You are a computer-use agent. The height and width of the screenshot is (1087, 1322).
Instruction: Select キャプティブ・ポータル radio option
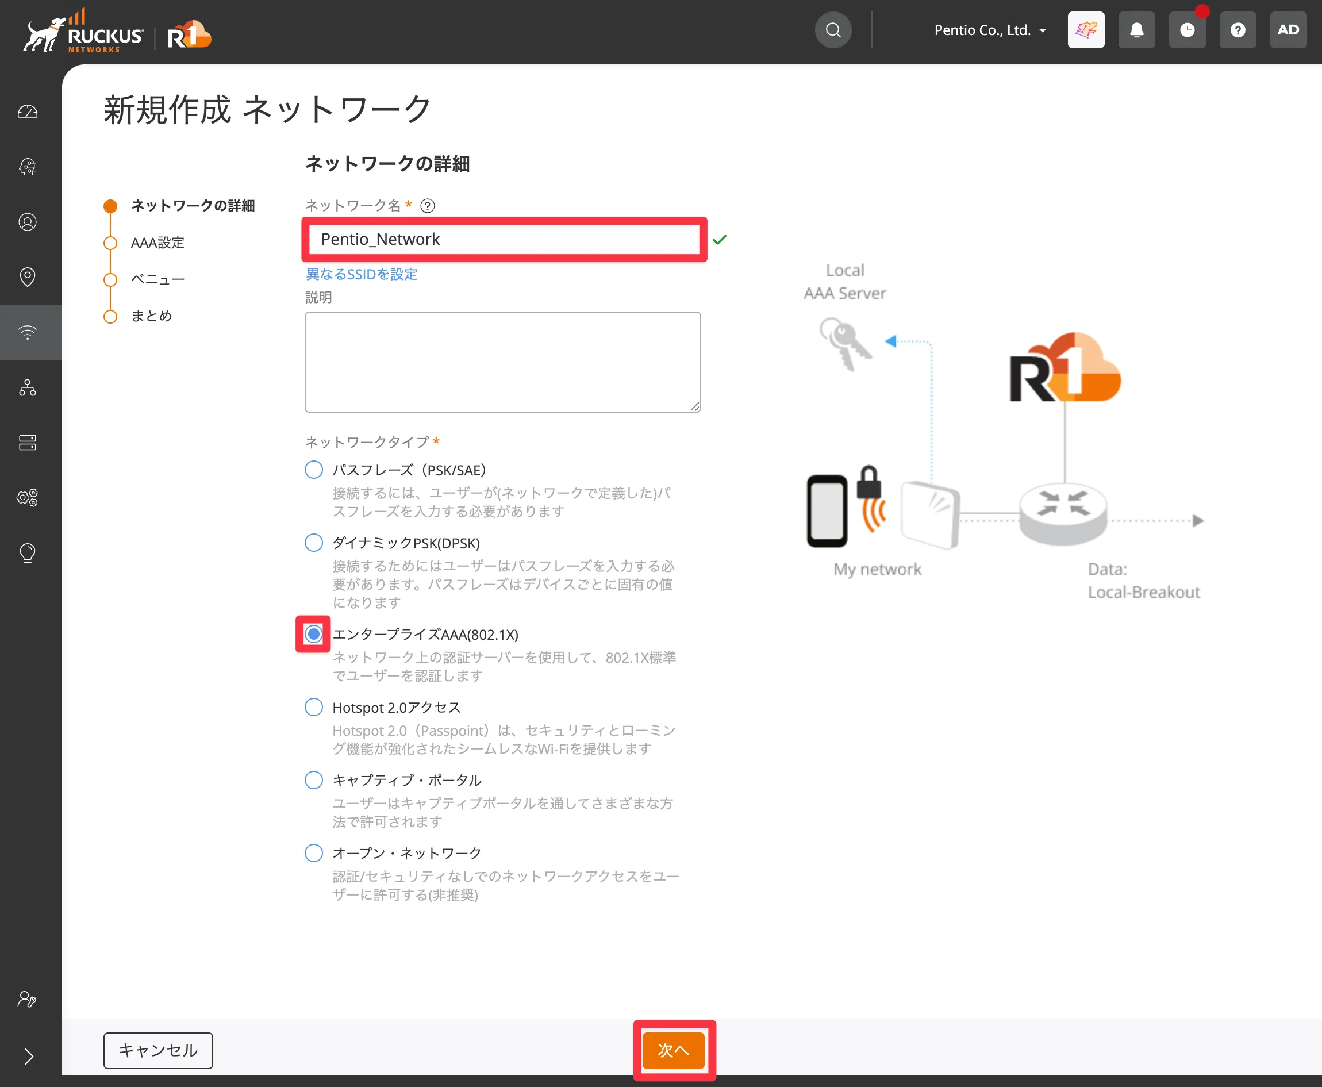(314, 780)
